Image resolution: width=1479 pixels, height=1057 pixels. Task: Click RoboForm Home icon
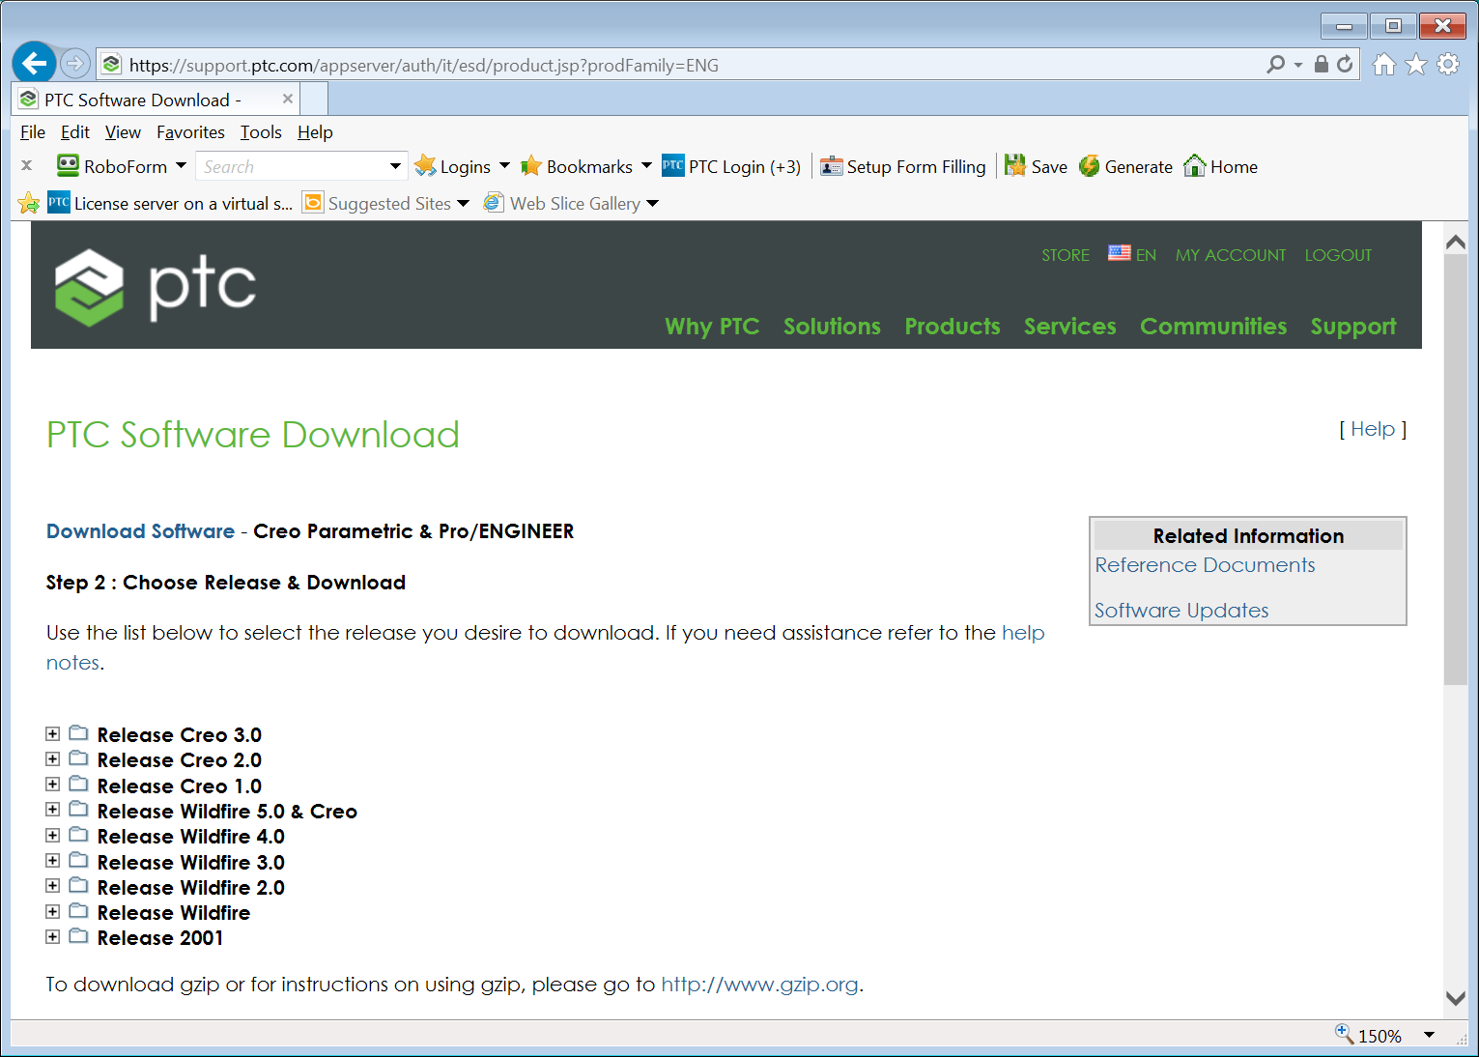1195,166
